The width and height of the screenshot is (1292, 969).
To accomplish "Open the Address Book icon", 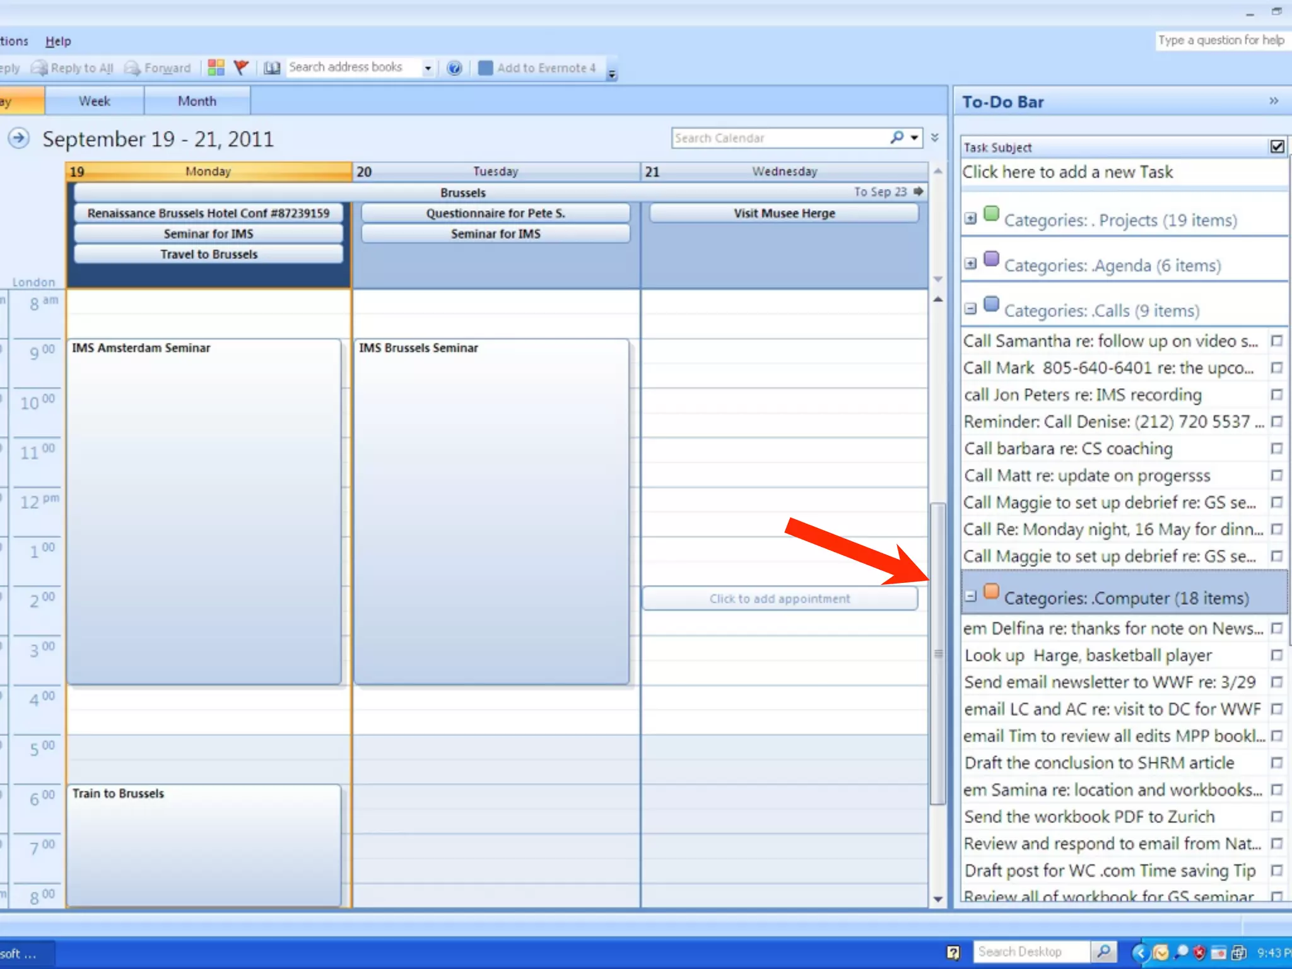I will point(272,68).
